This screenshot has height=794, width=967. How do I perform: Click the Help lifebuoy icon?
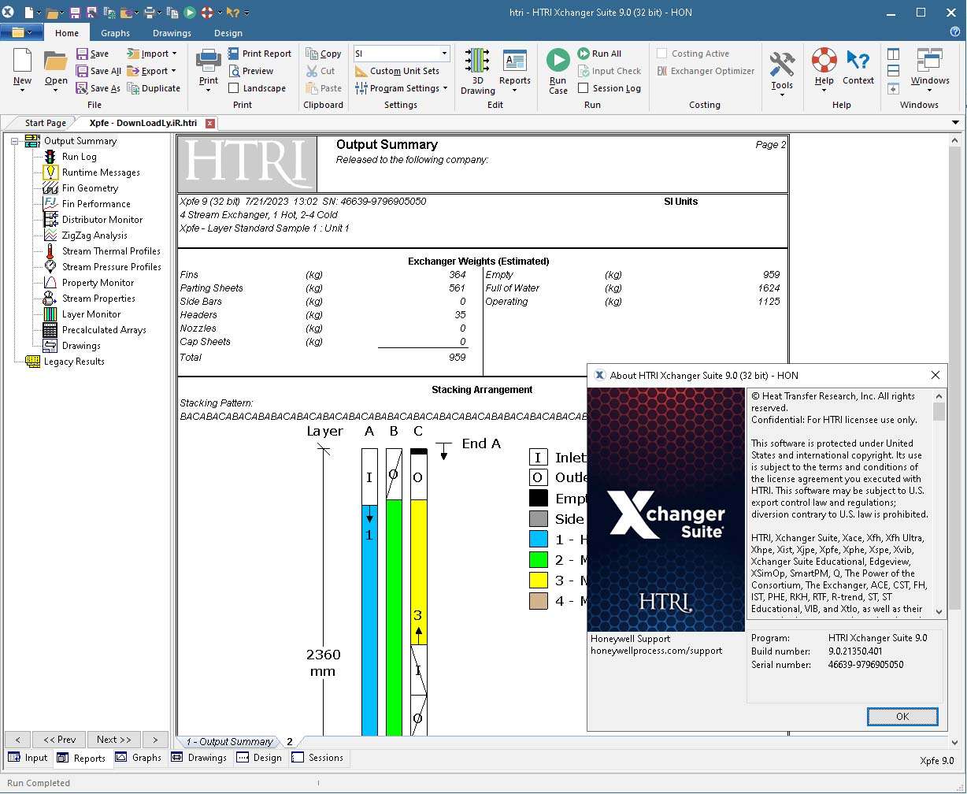point(824,61)
